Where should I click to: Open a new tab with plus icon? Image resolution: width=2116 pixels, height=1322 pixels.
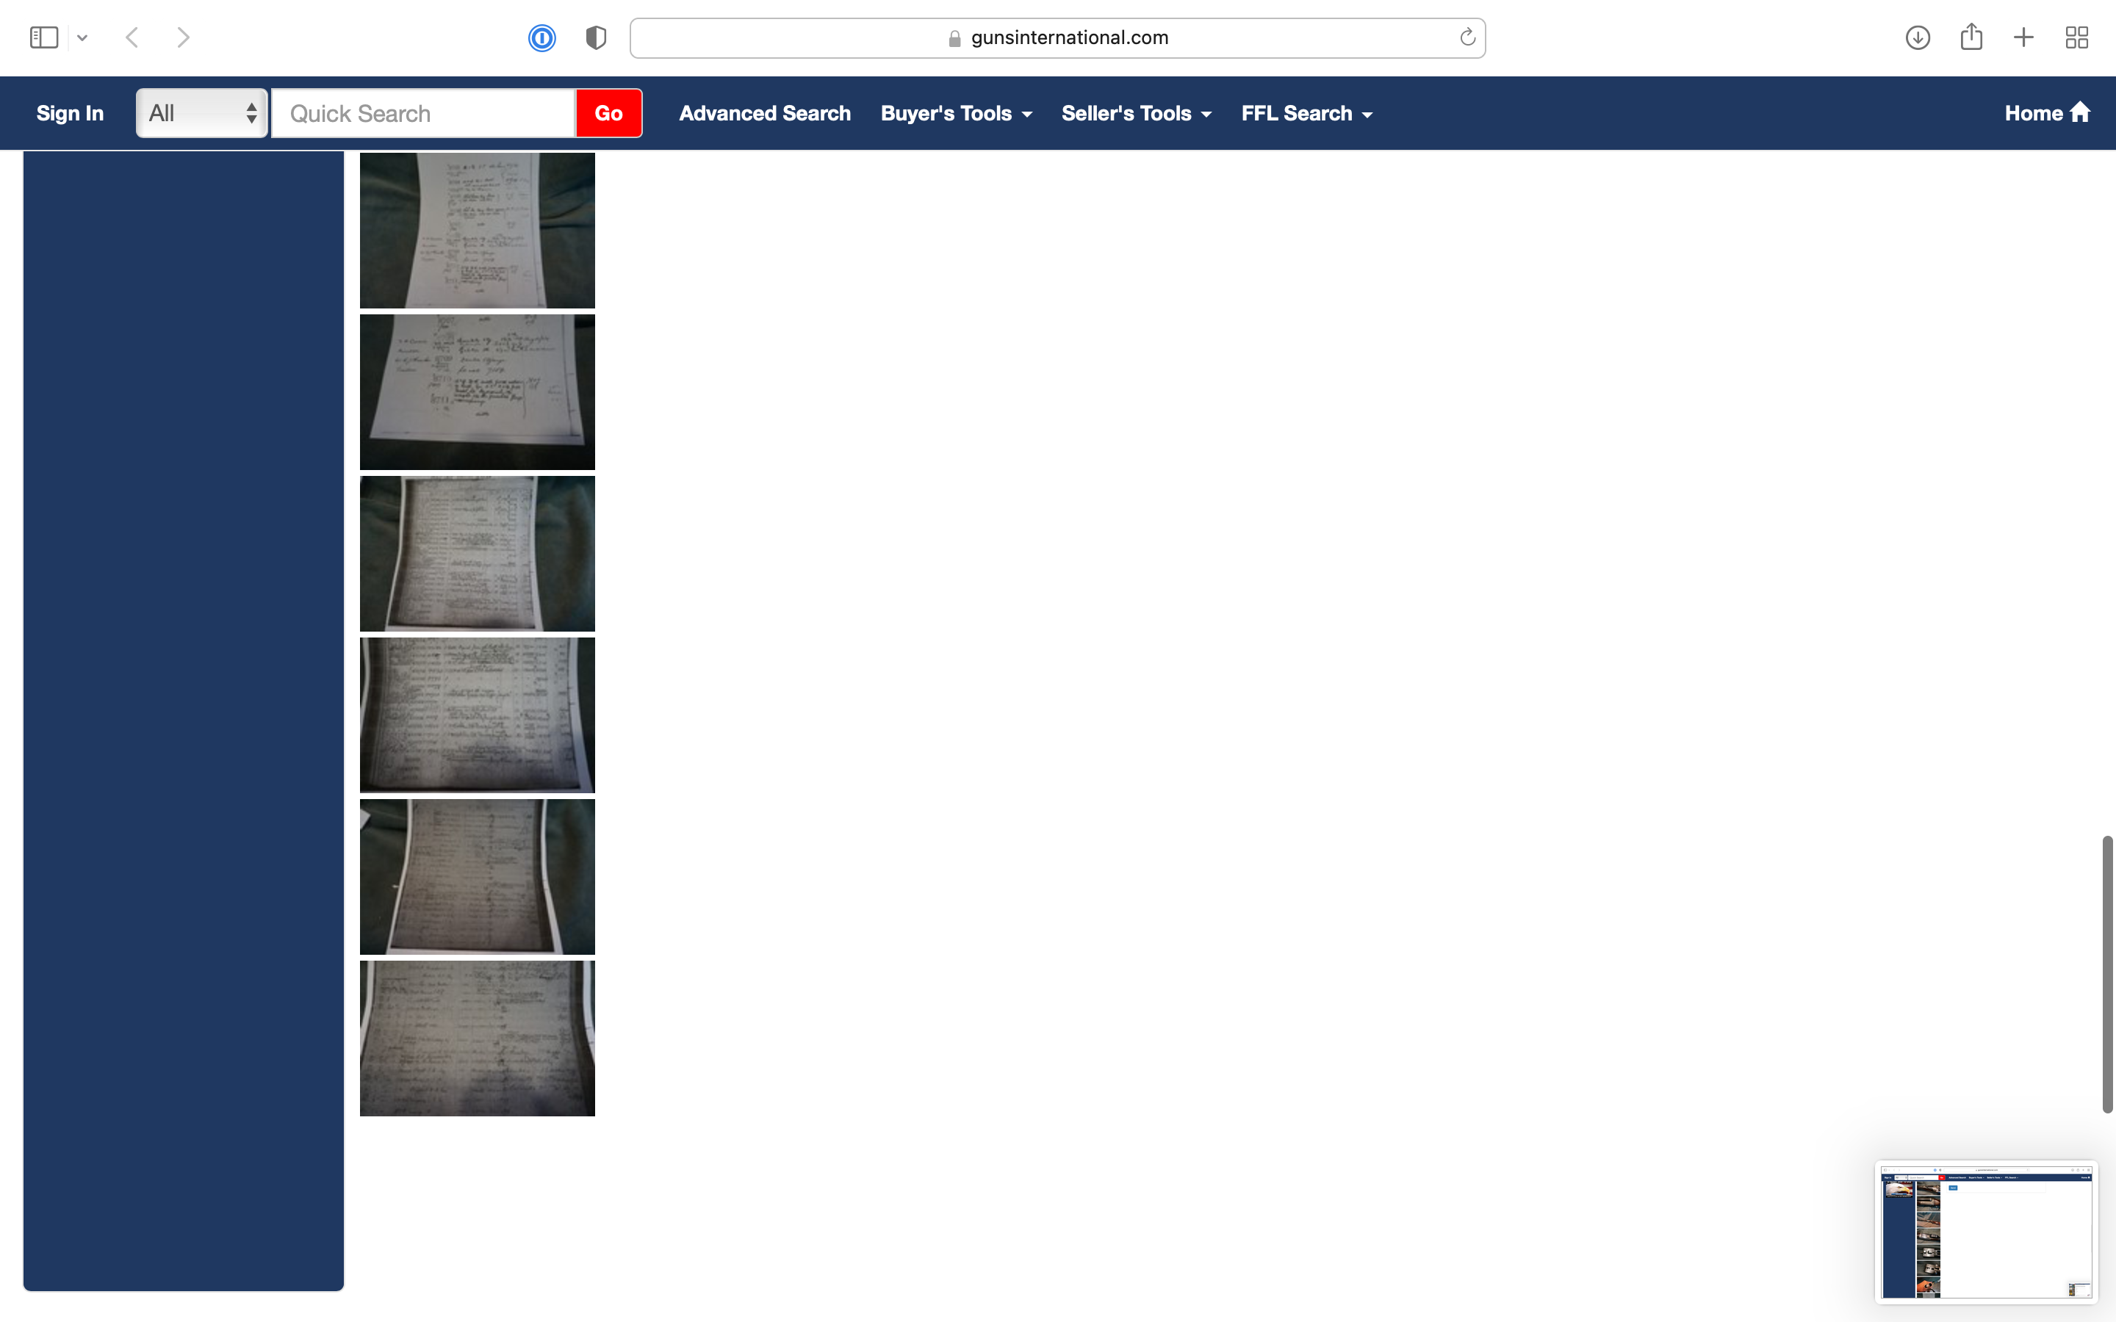pyautogui.click(x=2023, y=37)
